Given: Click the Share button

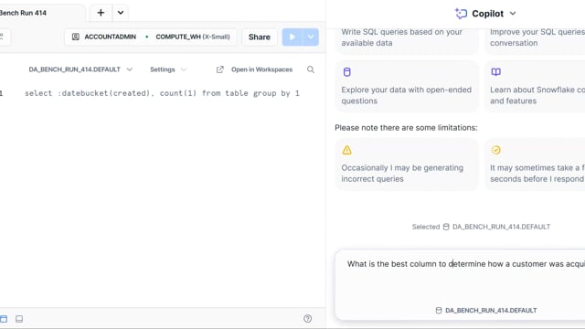Looking at the screenshot, I should click(x=260, y=37).
